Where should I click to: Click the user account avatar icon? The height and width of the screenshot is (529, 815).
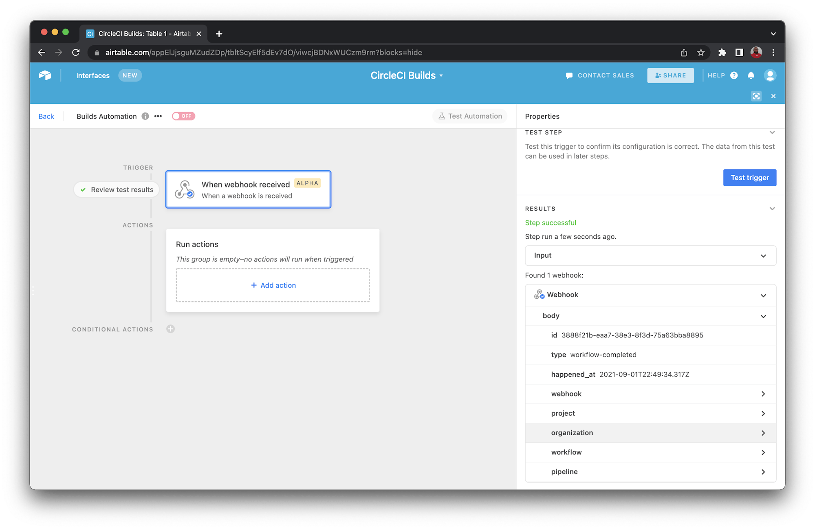[770, 75]
